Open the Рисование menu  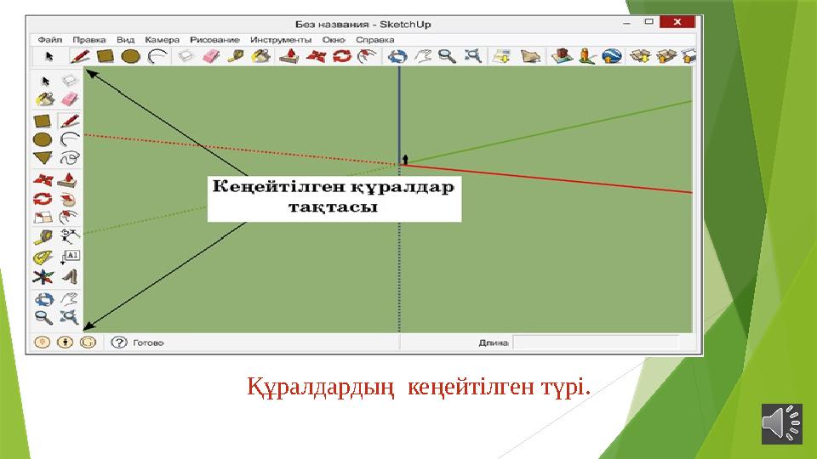pyautogui.click(x=214, y=40)
